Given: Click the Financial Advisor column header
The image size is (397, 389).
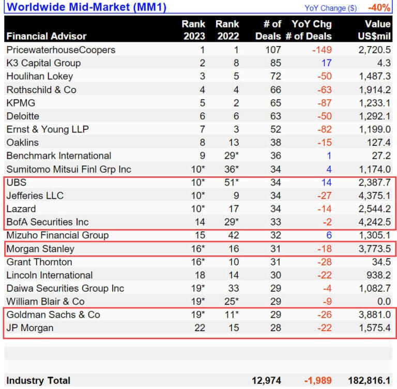Looking at the screenshot, I should pos(47,36).
